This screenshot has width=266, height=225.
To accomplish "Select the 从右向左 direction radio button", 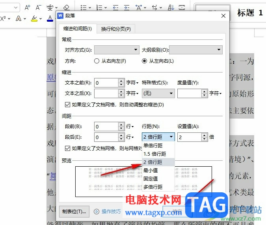I will pyautogui.click(x=97, y=61).
